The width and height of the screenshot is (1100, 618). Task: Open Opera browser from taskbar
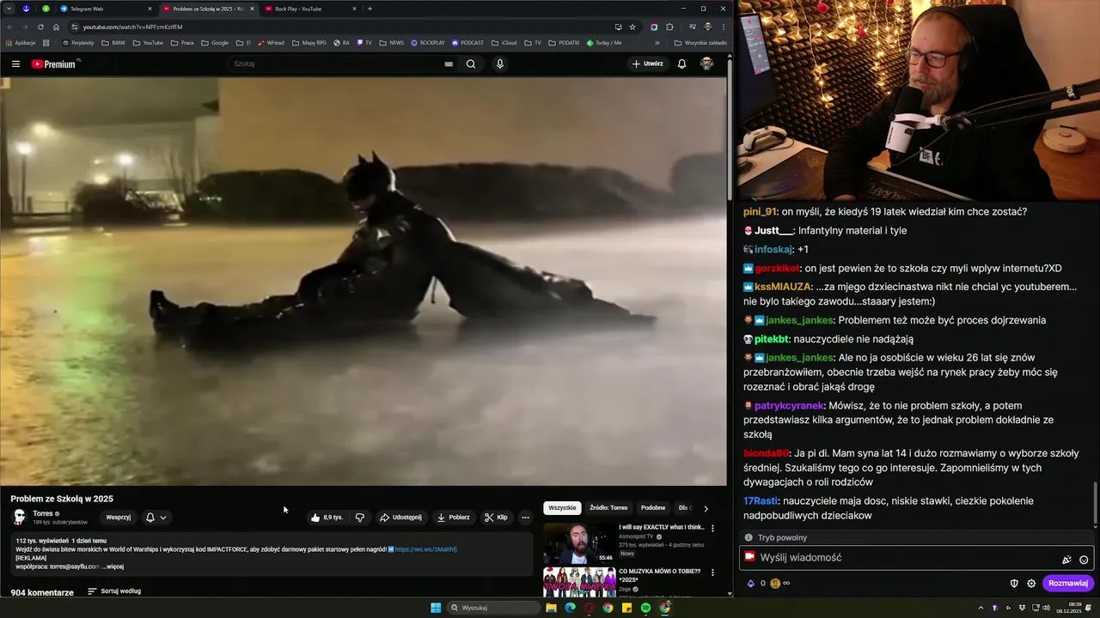pyautogui.click(x=589, y=608)
